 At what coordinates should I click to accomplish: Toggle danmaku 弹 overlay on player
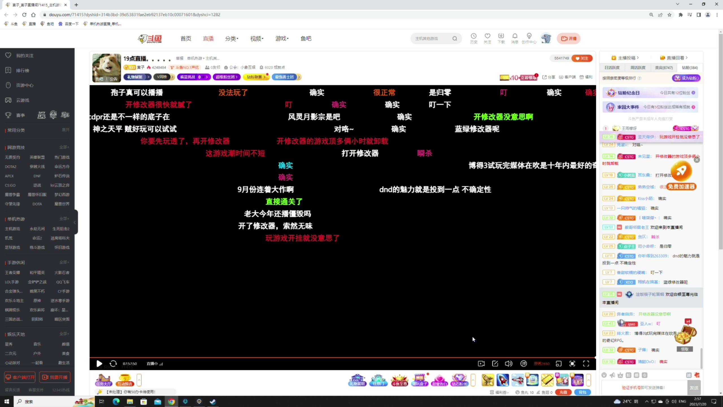tap(524, 363)
